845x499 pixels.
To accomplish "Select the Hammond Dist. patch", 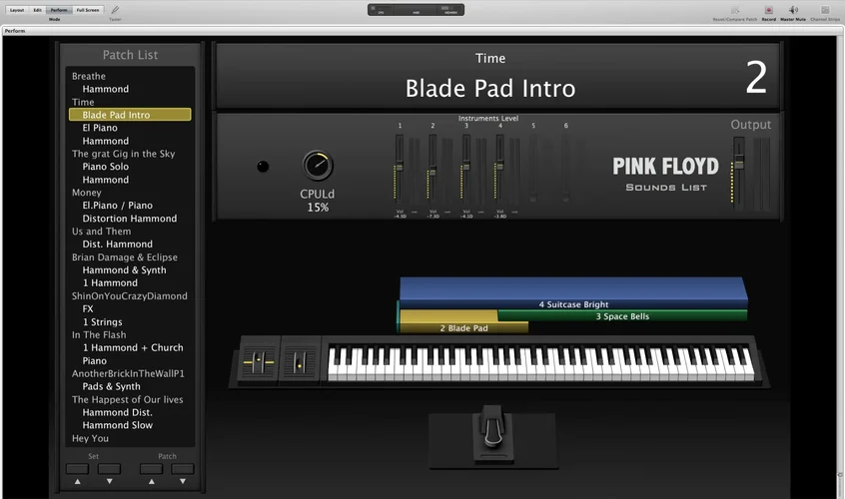I will [117, 412].
